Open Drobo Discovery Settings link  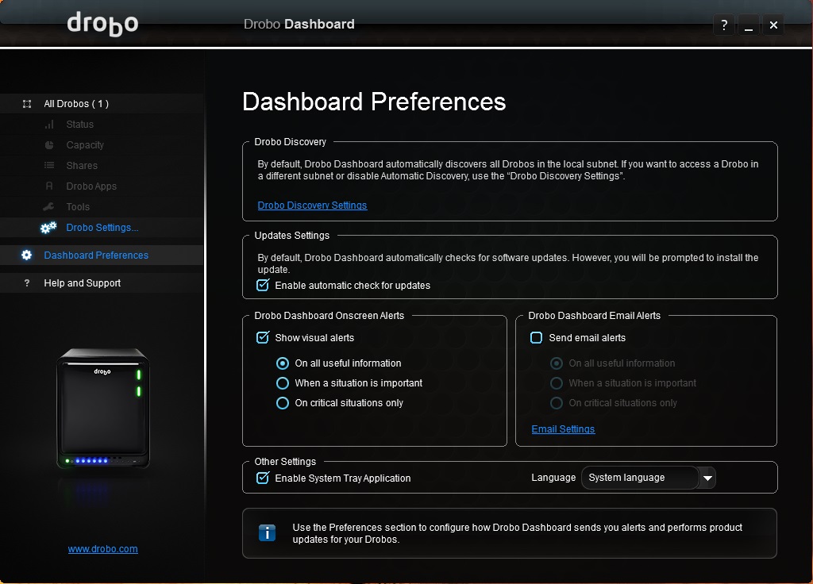point(312,206)
